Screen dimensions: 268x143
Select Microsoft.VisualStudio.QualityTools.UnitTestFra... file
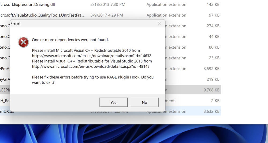pos(42,15)
